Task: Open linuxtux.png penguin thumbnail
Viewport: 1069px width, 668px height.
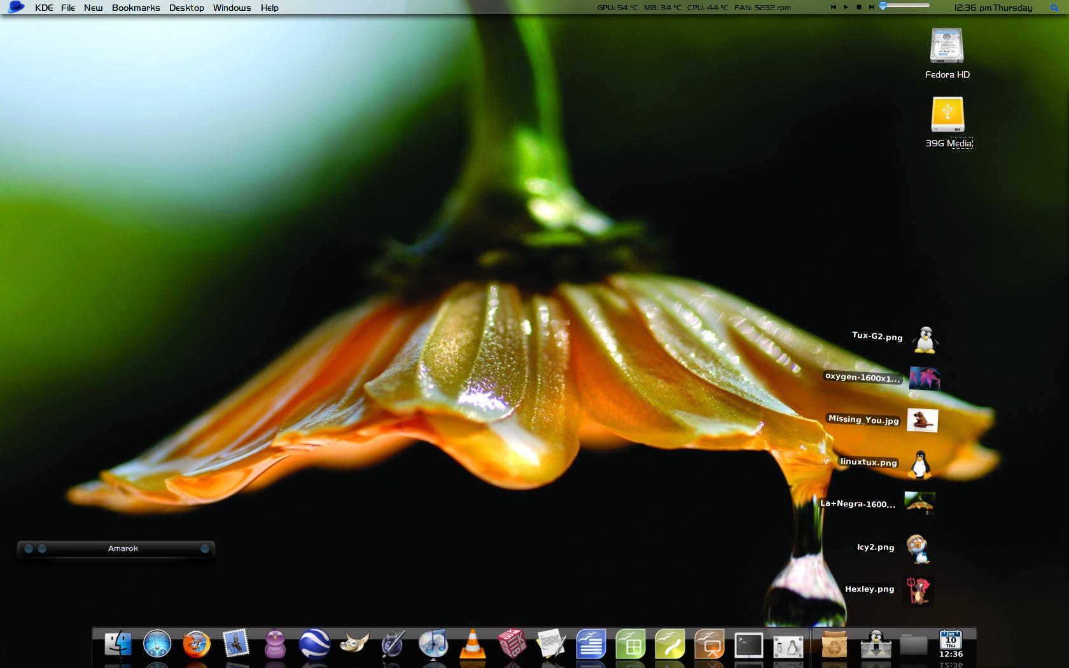Action: pyautogui.click(x=919, y=464)
